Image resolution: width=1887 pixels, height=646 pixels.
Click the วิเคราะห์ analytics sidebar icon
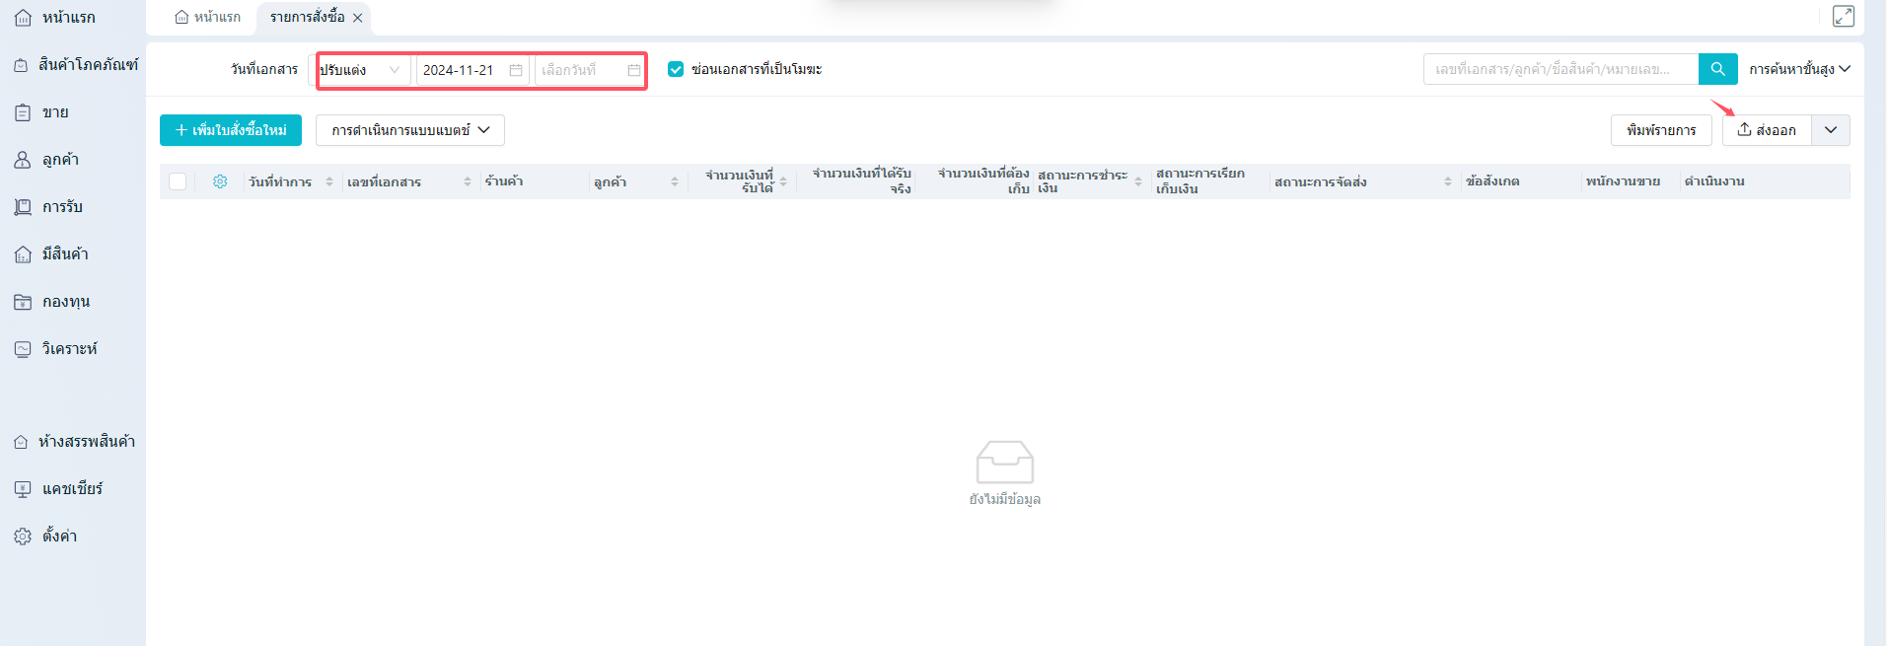pyautogui.click(x=23, y=349)
